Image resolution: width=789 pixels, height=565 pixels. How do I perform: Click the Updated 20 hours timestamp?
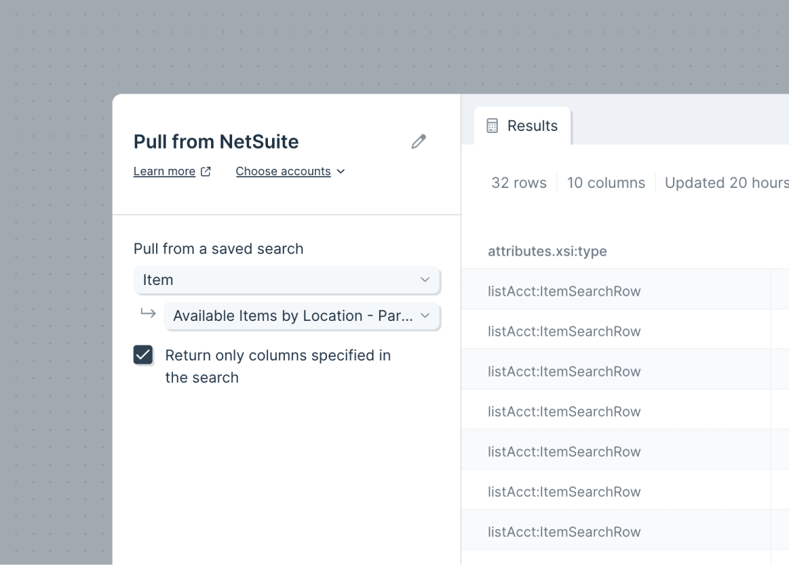click(x=726, y=183)
